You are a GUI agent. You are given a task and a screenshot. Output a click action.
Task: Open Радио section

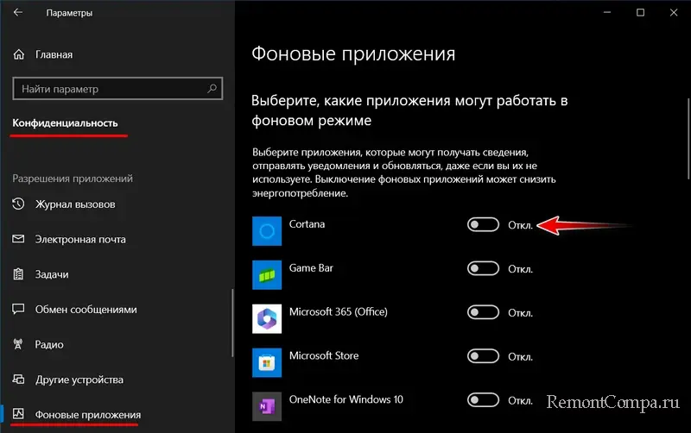pos(49,344)
